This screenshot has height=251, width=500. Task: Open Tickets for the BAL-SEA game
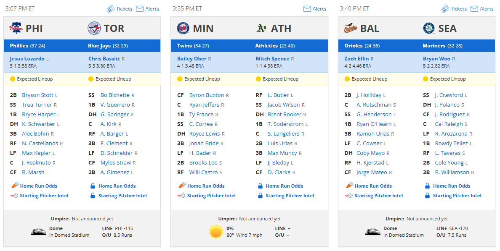[454, 8]
